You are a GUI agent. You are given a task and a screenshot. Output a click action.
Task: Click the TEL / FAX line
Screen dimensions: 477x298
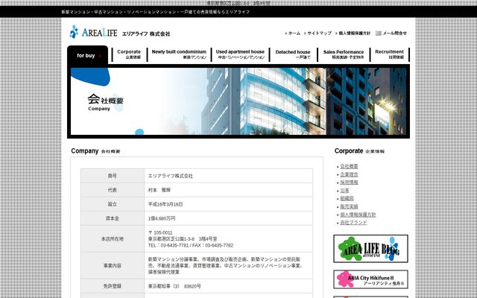[x=191, y=245]
